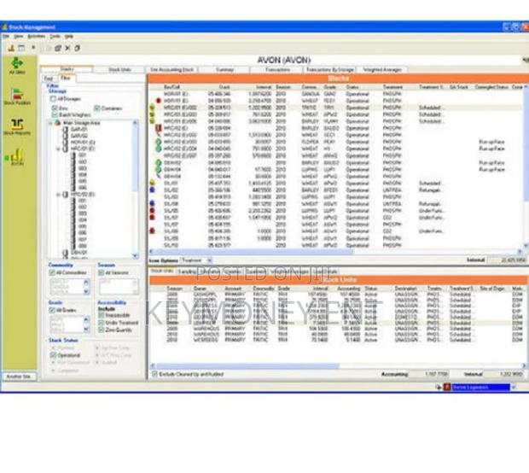Open the status bar logged-in user dropdown
This screenshot has width=529, height=473.
[514, 388]
